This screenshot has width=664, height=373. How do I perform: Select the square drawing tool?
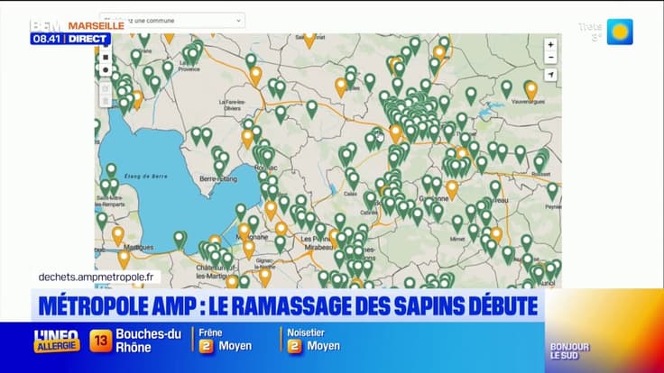(x=106, y=57)
